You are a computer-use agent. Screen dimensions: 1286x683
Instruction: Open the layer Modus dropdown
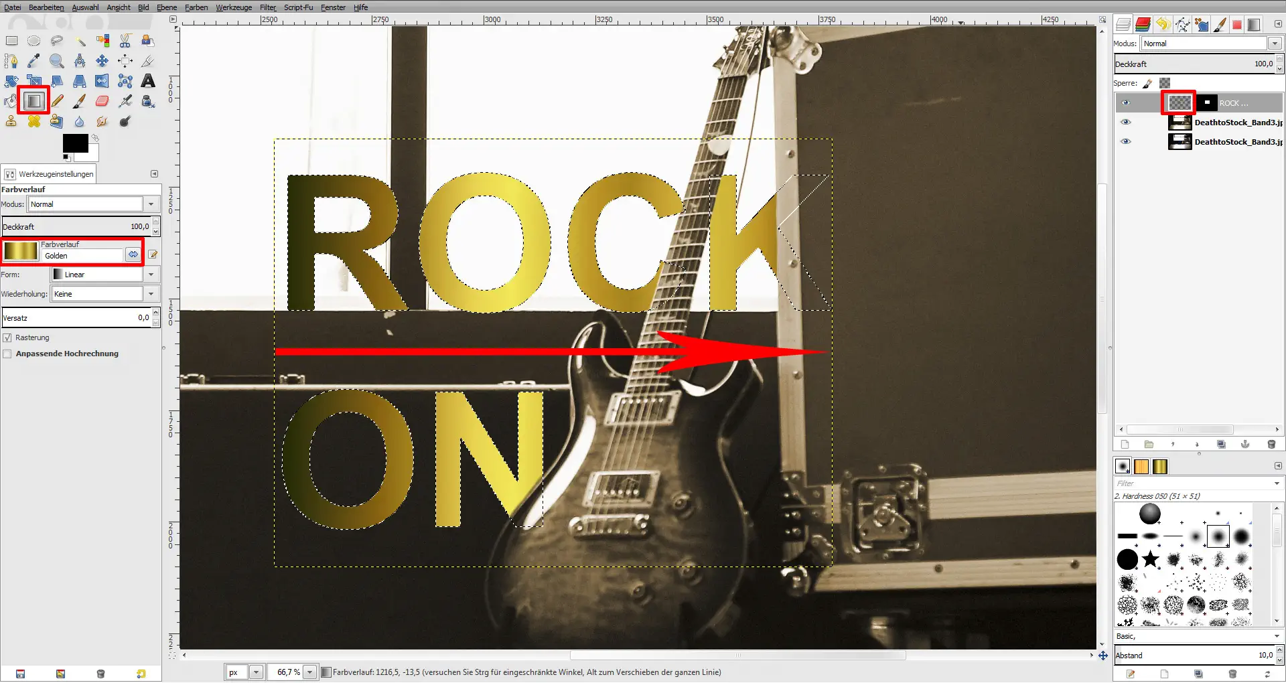[x=1212, y=44]
